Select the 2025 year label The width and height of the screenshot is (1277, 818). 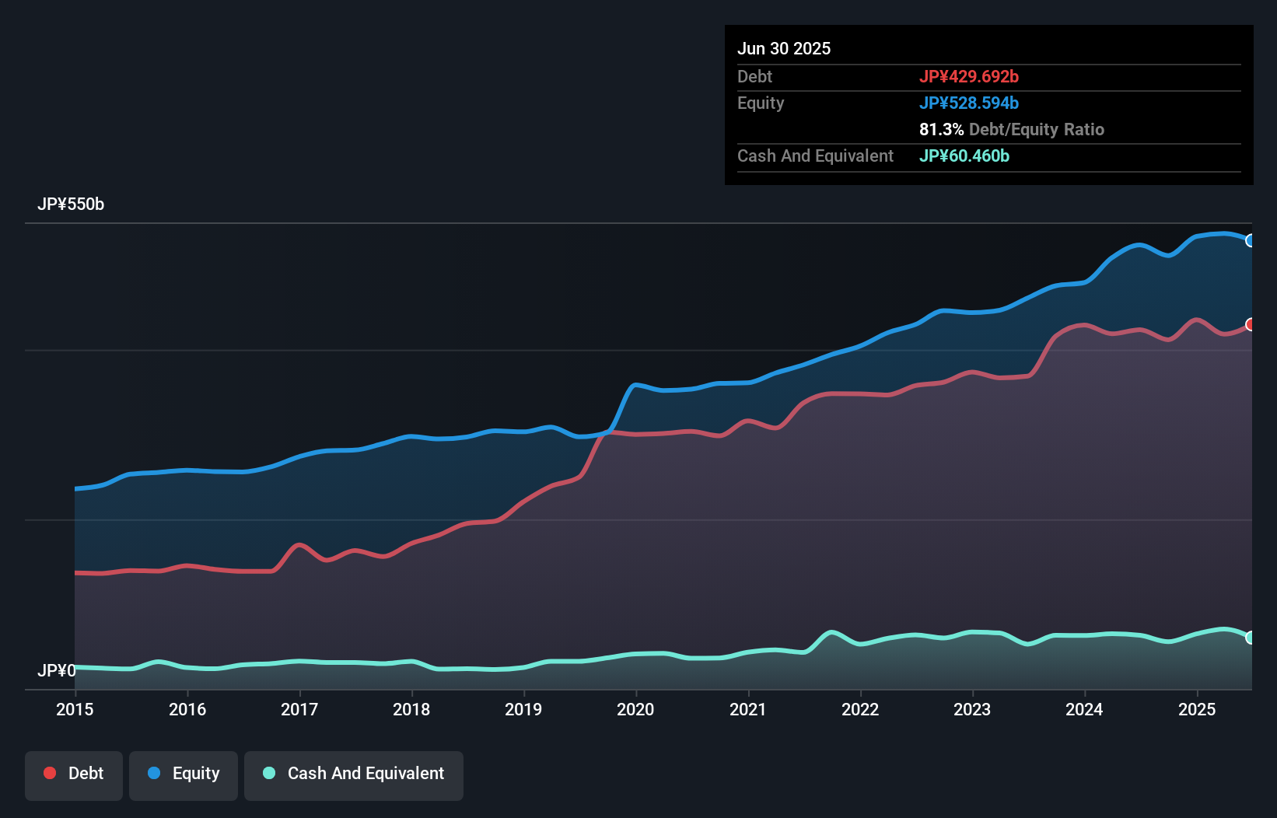(x=1198, y=709)
